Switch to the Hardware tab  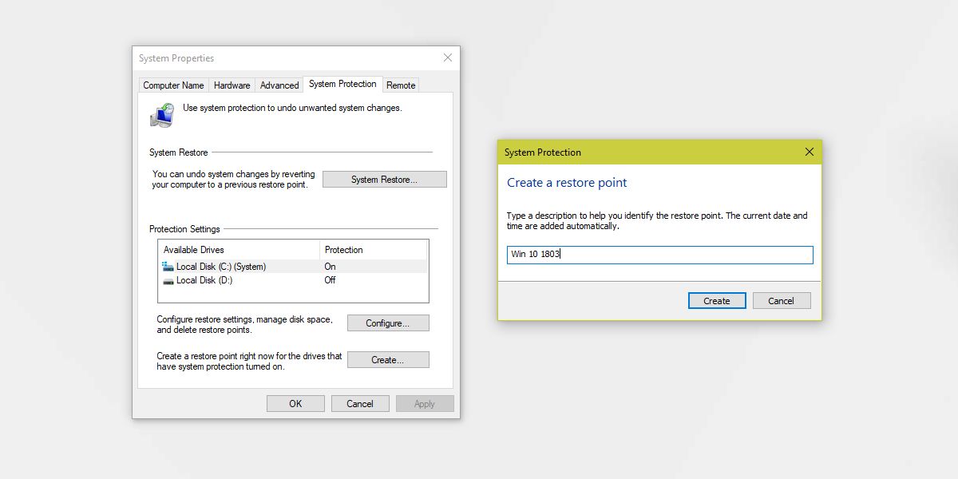point(232,85)
